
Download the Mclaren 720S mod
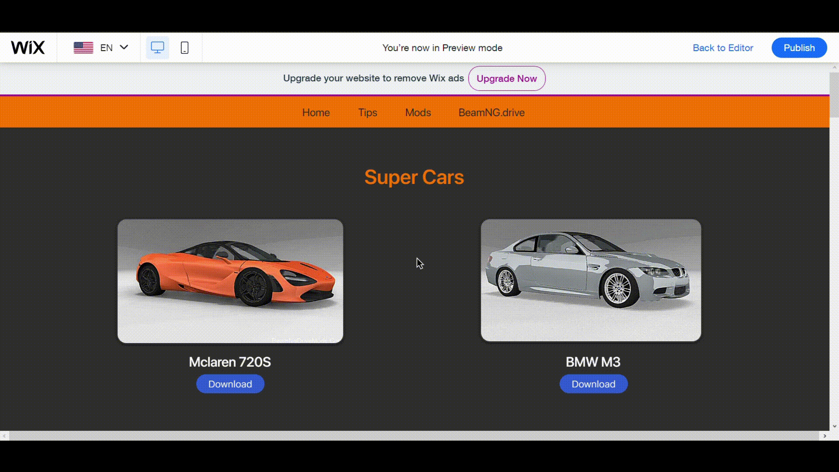230,384
